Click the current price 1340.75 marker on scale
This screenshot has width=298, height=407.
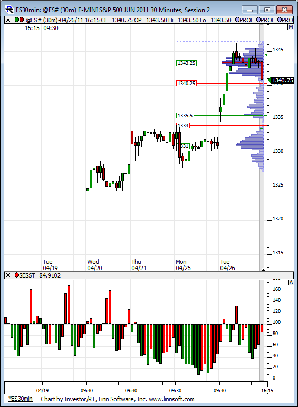pyautogui.click(x=281, y=80)
